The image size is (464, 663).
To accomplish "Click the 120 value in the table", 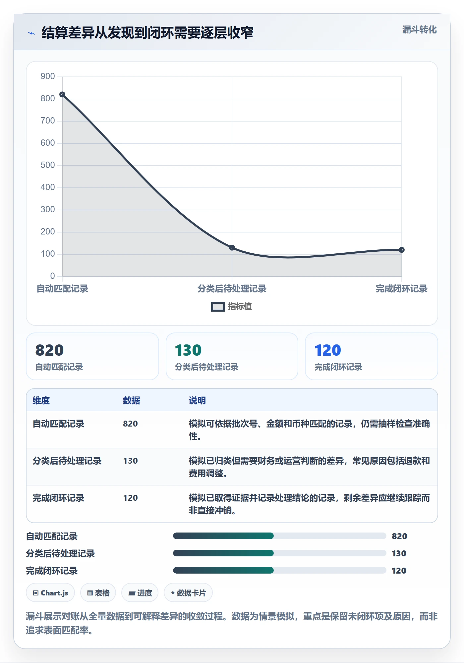I will [x=130, y=498].
